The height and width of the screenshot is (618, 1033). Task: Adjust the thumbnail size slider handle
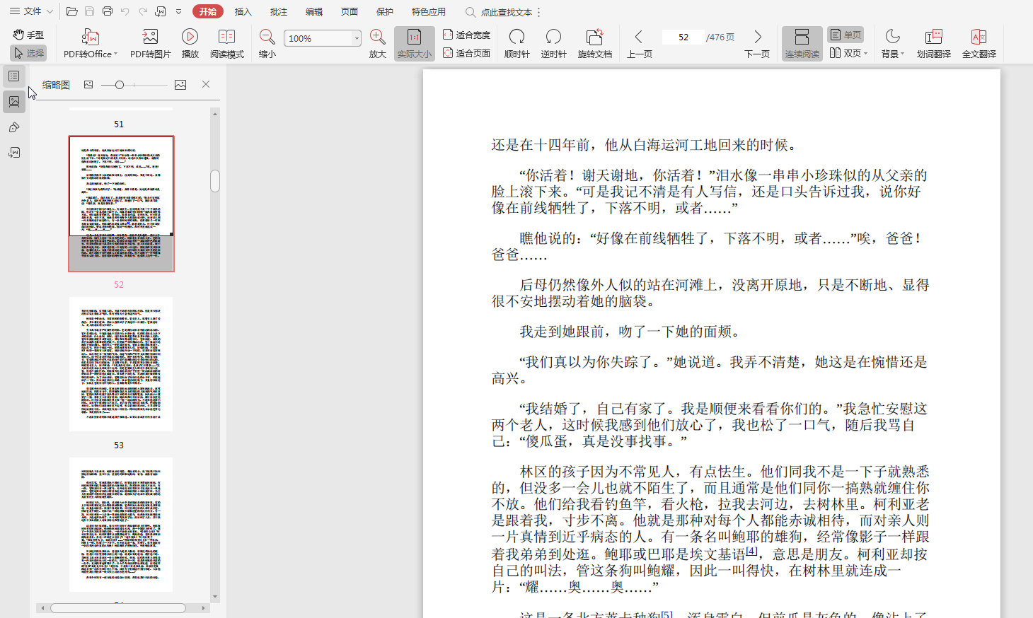pos(120,85)
